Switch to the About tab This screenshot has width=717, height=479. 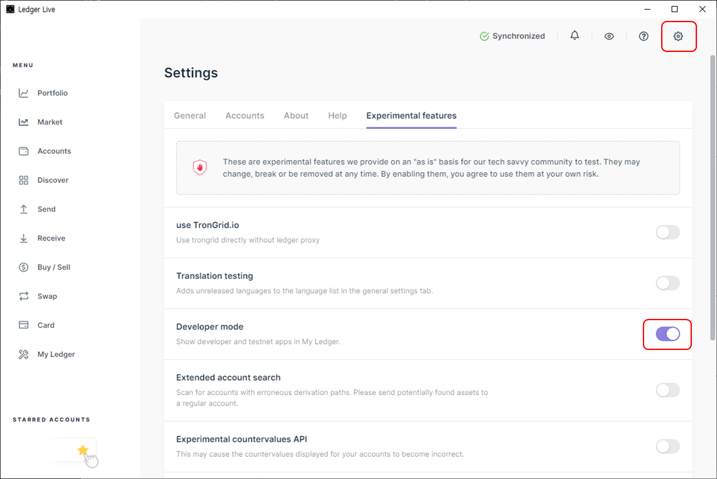point(296,115)
